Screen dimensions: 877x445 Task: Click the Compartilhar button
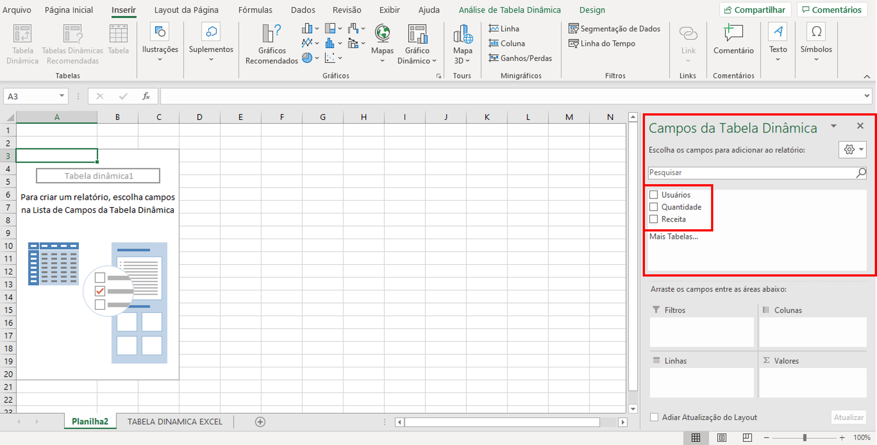755,10
